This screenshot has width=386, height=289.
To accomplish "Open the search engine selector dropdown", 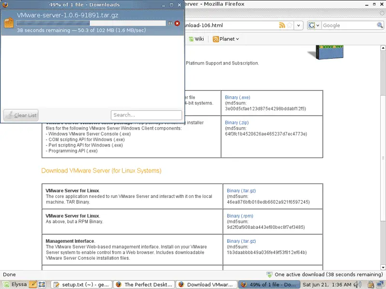I will (315, 26).
